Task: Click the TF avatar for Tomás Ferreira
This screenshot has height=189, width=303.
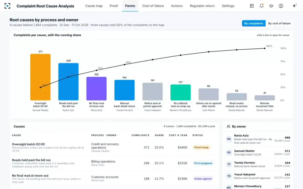Action: click(229, 164)
